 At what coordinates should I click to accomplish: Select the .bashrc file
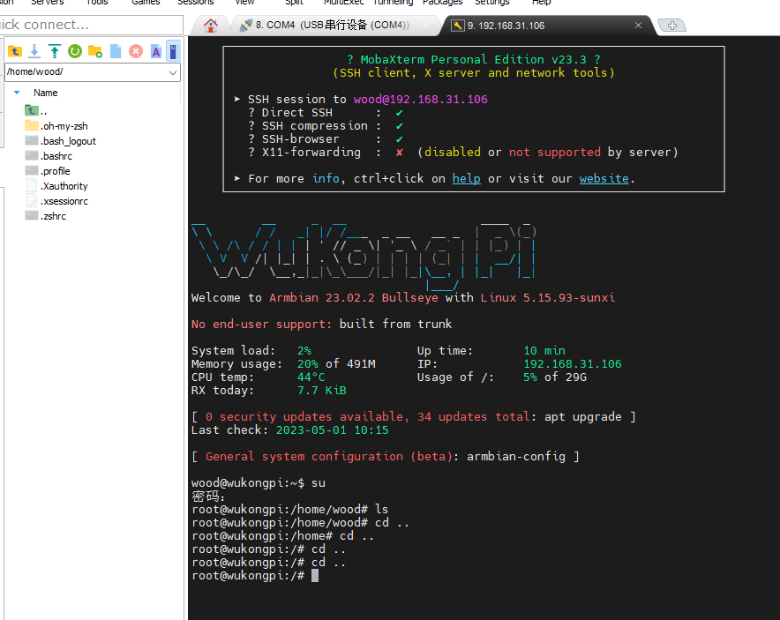(49, 156)
